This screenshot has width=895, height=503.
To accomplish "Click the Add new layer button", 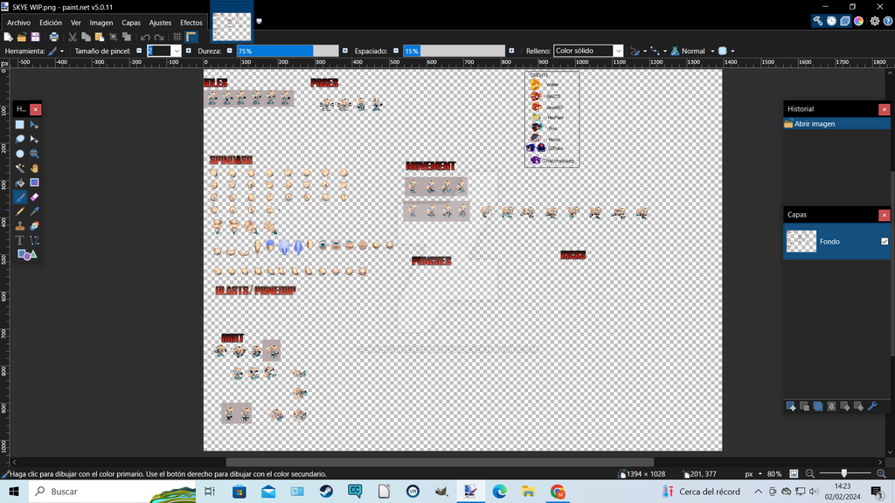I will click(x=790, y=406).
